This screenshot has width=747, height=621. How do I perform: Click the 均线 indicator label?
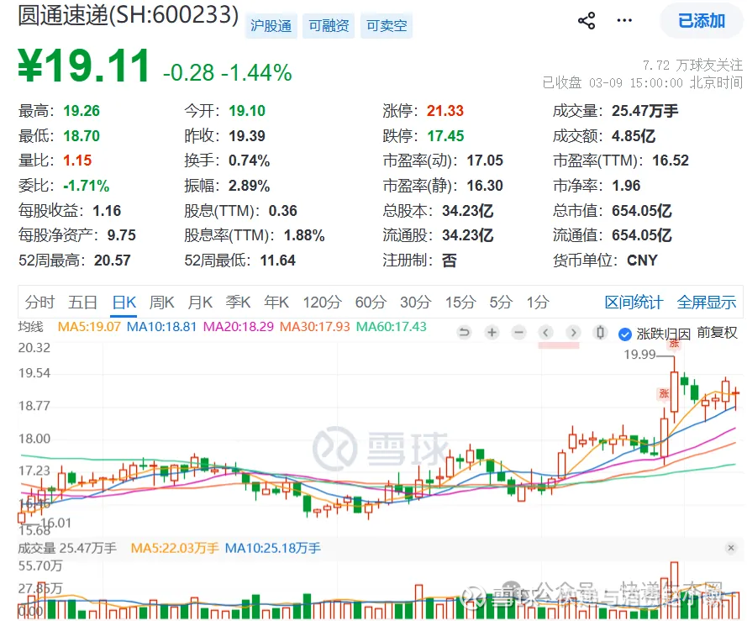click(x=30, y=327)
